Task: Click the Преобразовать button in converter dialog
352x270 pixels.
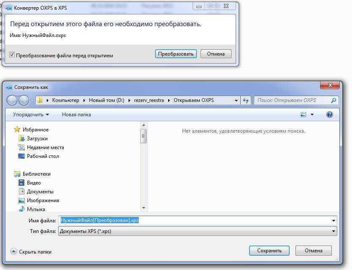Action: (176, 54)
